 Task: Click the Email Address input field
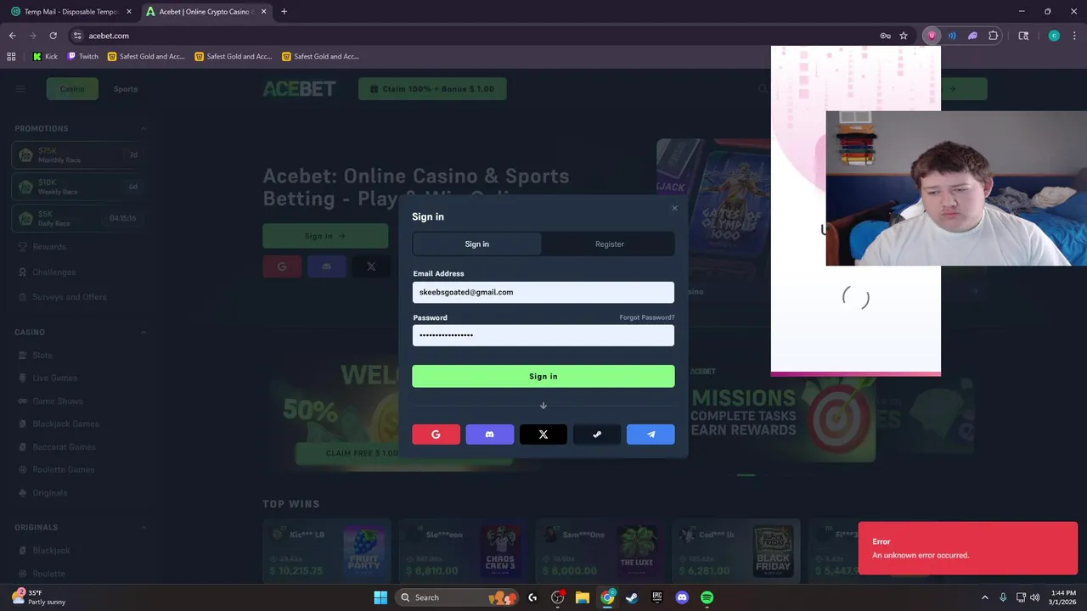[x=543, y=292]
